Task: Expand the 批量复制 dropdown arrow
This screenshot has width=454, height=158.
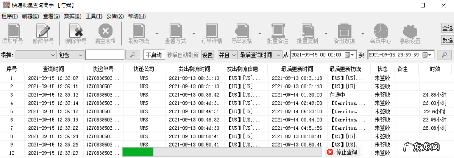Action: (326, 33)
